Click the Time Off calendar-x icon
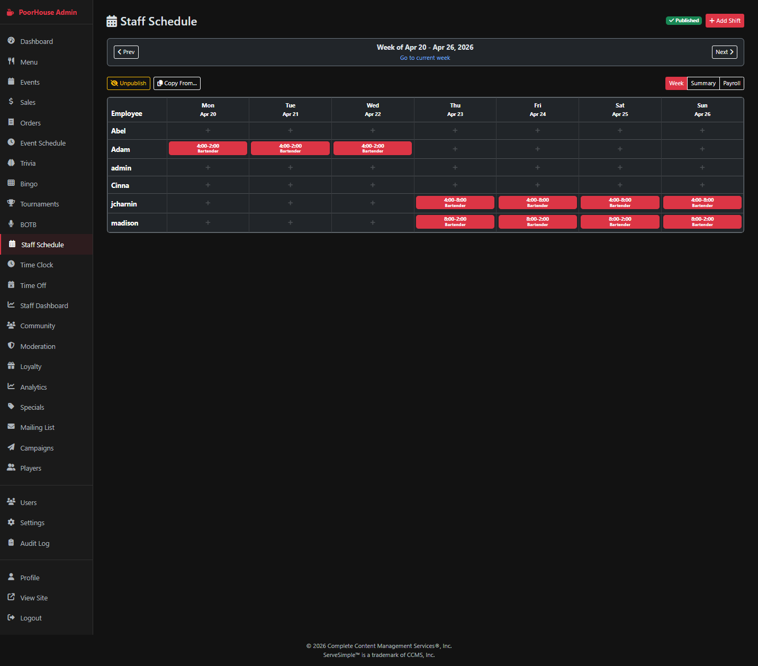 coord(11,285)
